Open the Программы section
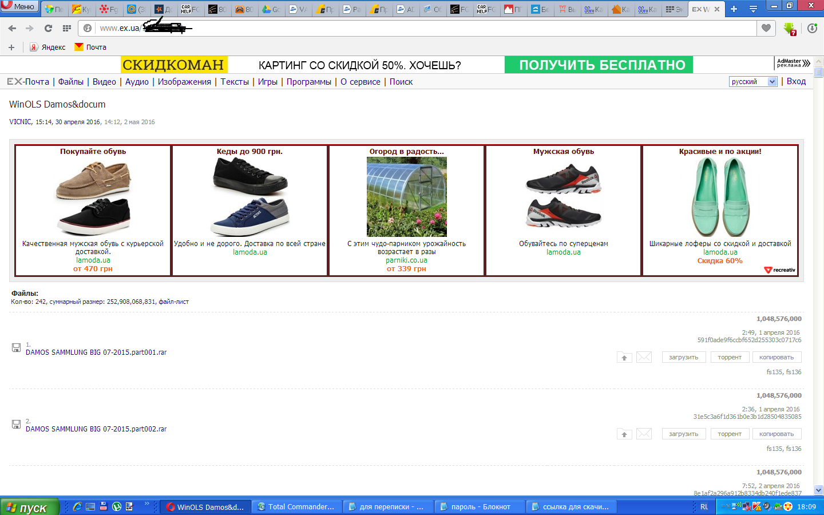 tap(309, 82)
